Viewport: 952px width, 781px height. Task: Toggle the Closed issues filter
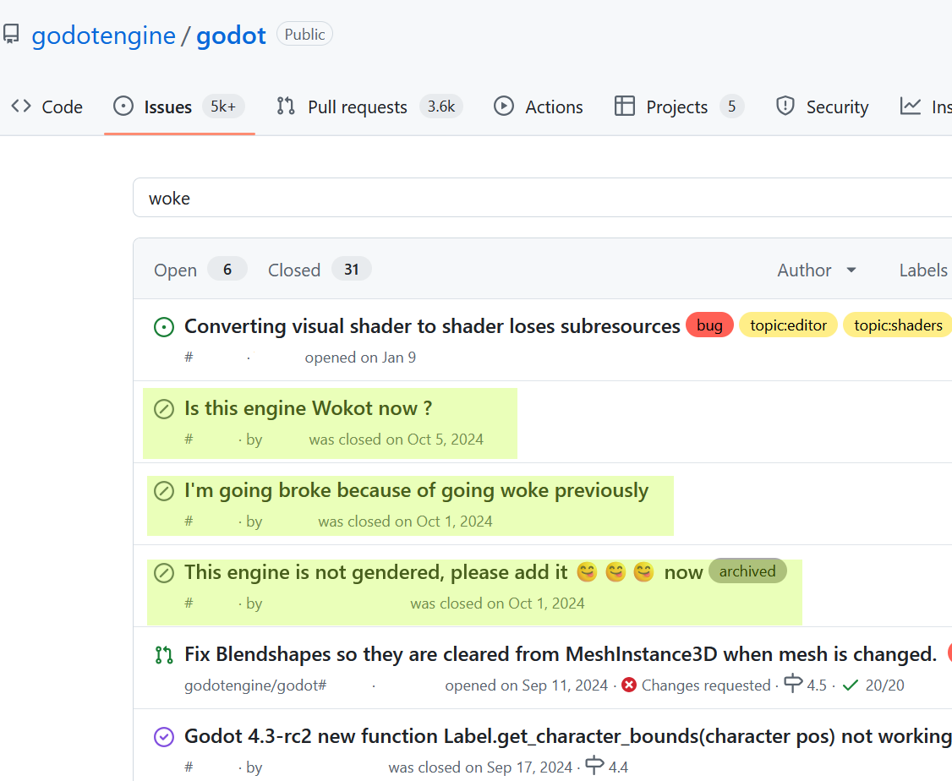pos(294,270)
